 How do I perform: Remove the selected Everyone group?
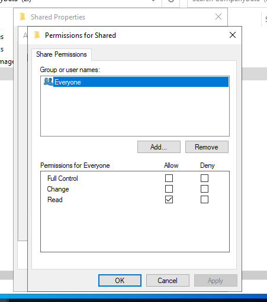tap(207, 147)
